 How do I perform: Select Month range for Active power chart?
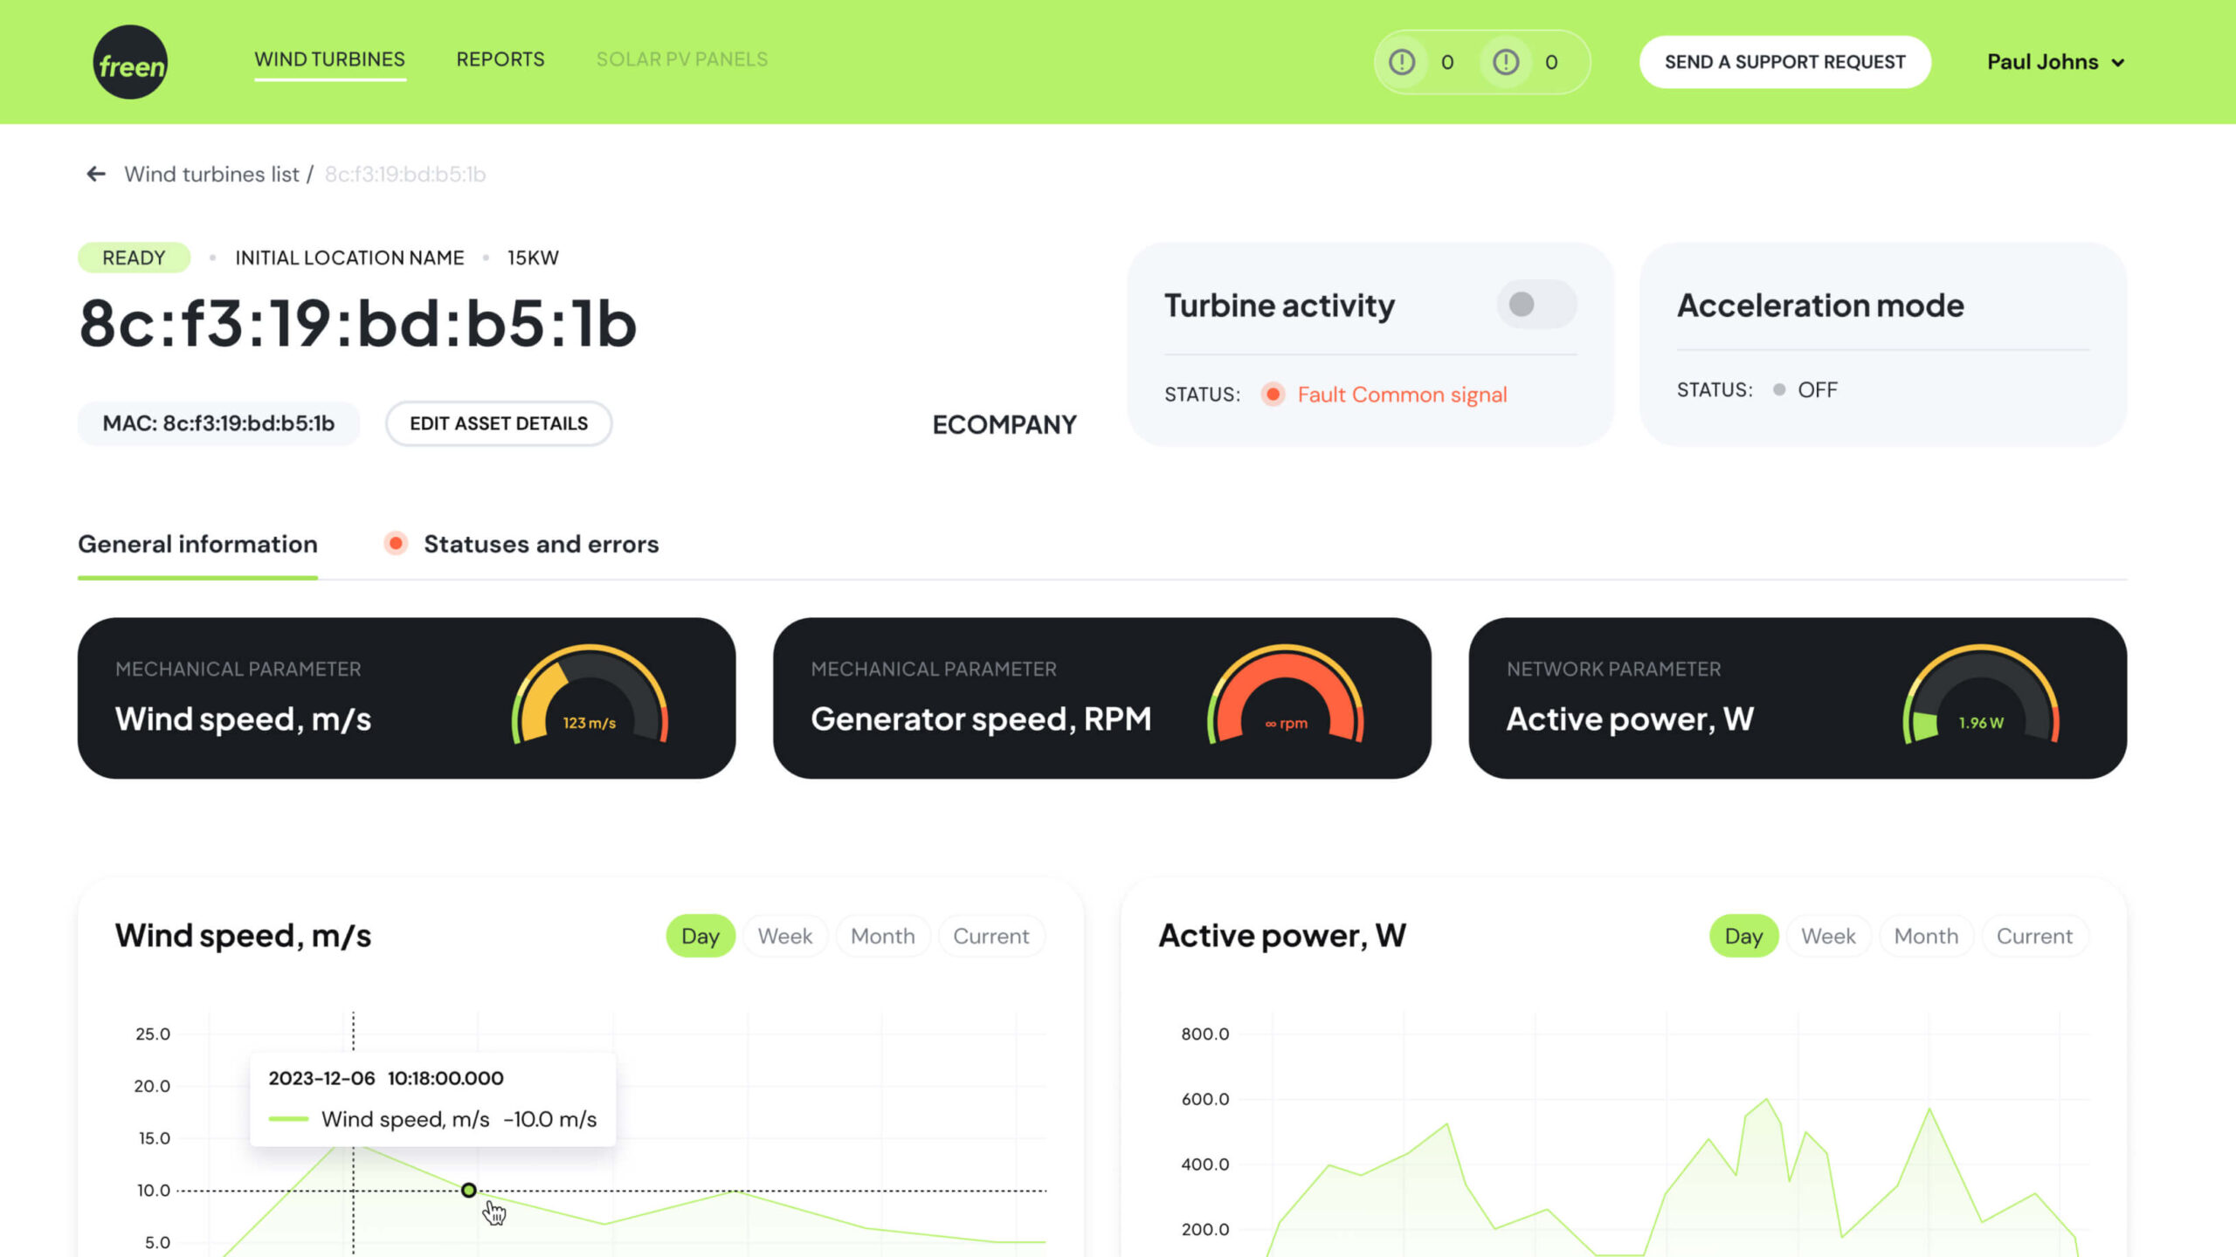[x=1925, y=936]
